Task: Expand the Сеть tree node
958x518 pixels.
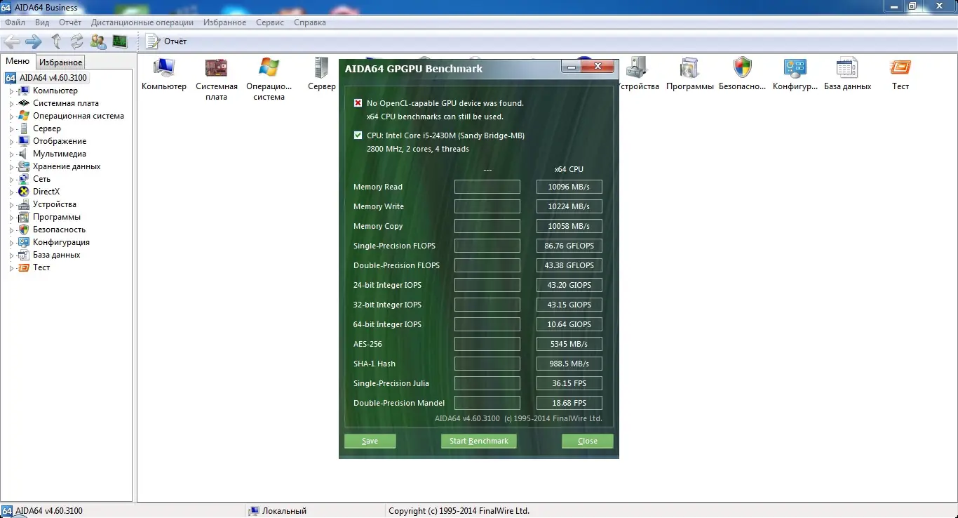Action: (11, 180)
